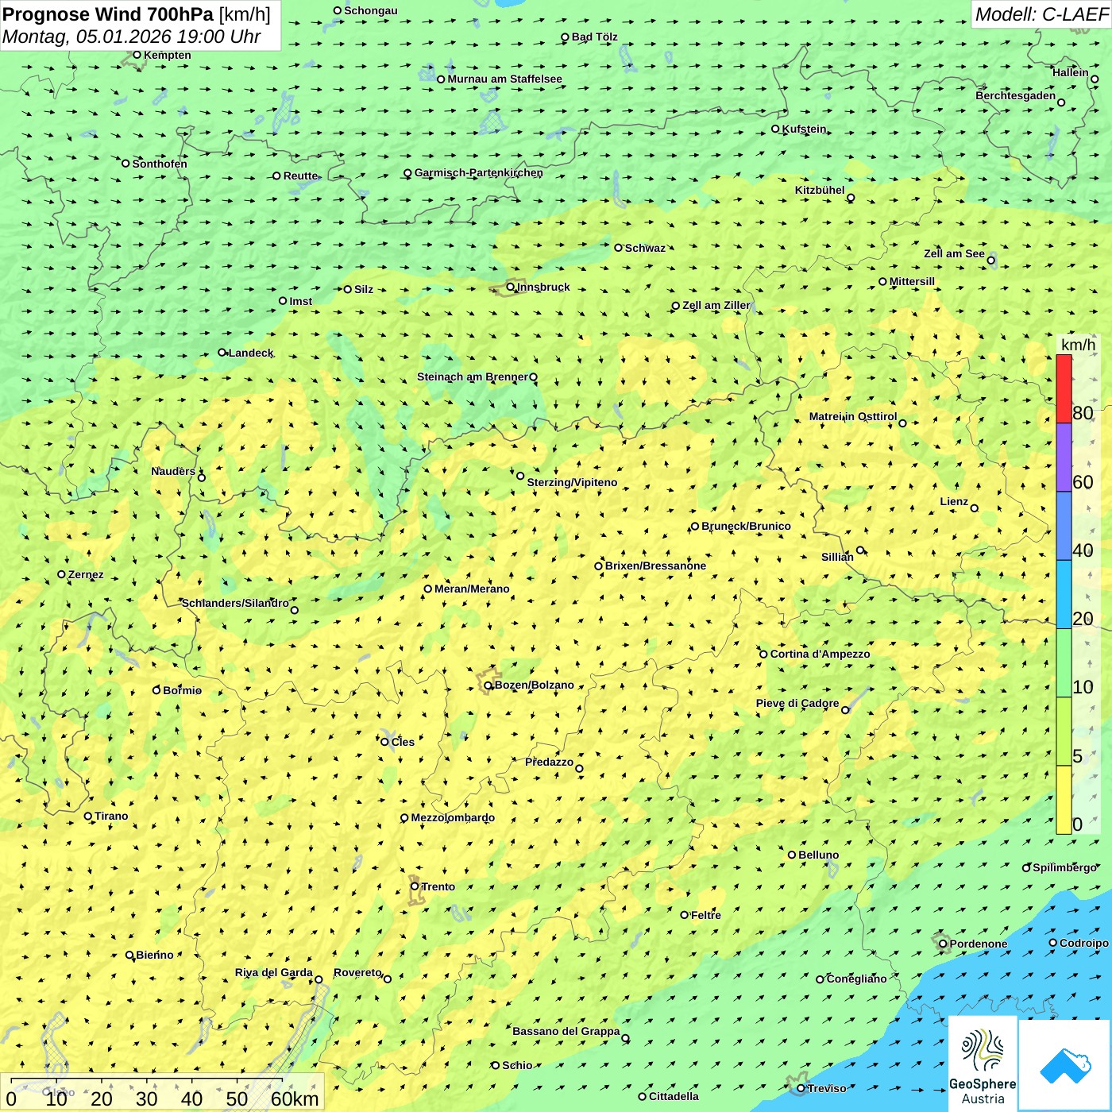The height and width of the screenshot is (1112, 1112).
Task: Click the 'Belluno' label
Action: tap(818, 855)
